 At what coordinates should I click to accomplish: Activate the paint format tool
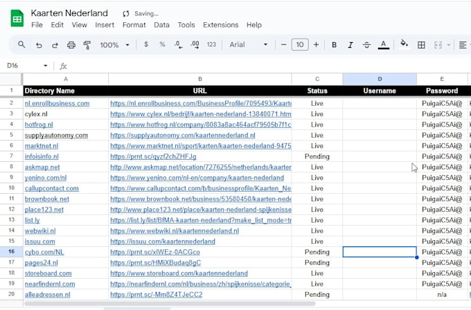pyautogui.click(x=87, y=45)
